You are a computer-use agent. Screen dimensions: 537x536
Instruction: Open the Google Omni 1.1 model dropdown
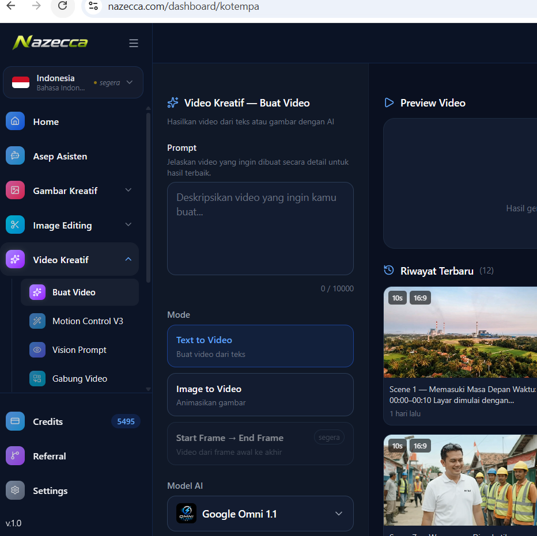click(x=260, y=514)
